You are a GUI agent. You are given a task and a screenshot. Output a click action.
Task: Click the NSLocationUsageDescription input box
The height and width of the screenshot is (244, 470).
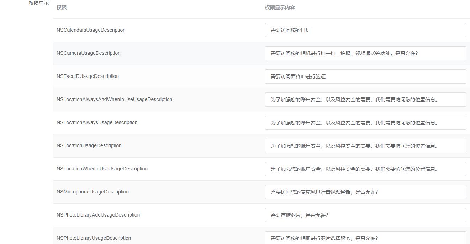coord(365,146)
